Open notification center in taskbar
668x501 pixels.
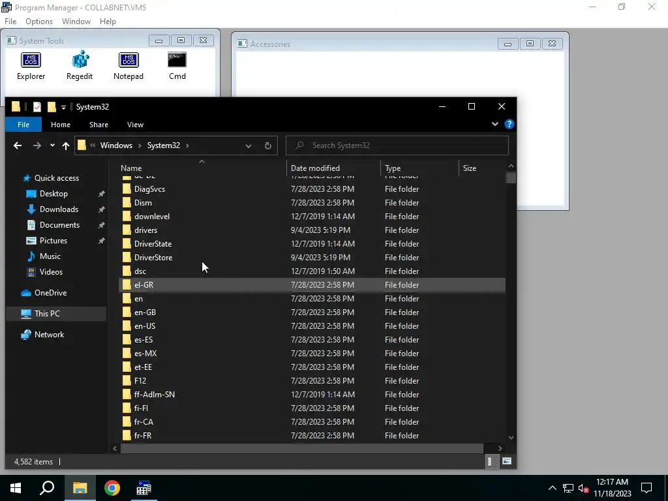pos(646,488)
